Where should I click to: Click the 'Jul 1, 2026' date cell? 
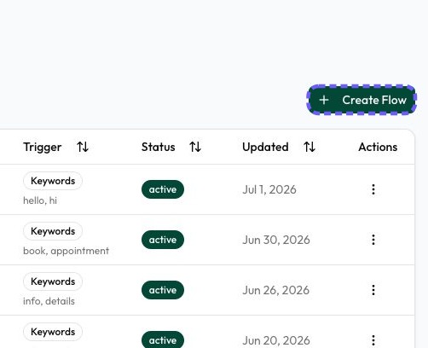click(x=269, y=189)
